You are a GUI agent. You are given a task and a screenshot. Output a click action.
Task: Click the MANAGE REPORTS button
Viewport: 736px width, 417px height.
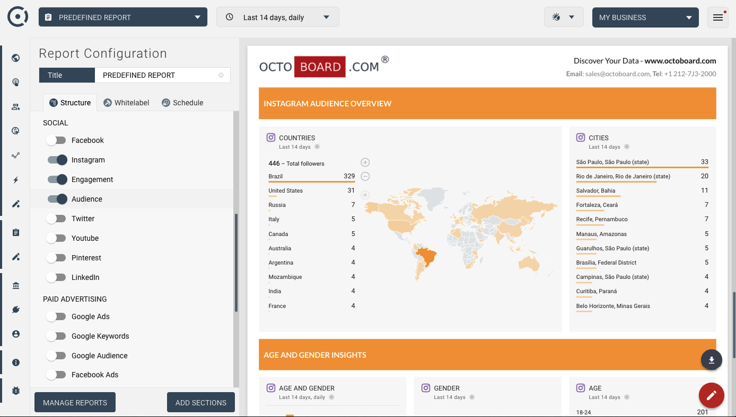click(x=75, y=403)
